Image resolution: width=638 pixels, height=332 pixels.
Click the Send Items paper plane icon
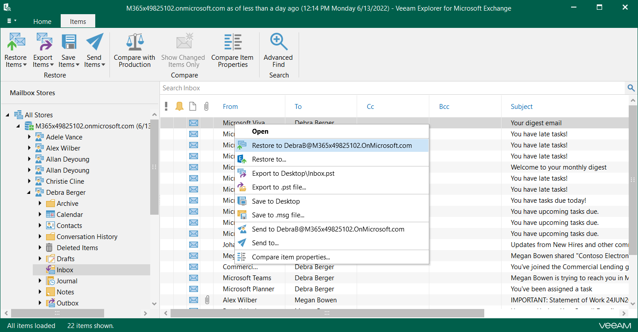(94, 42)
